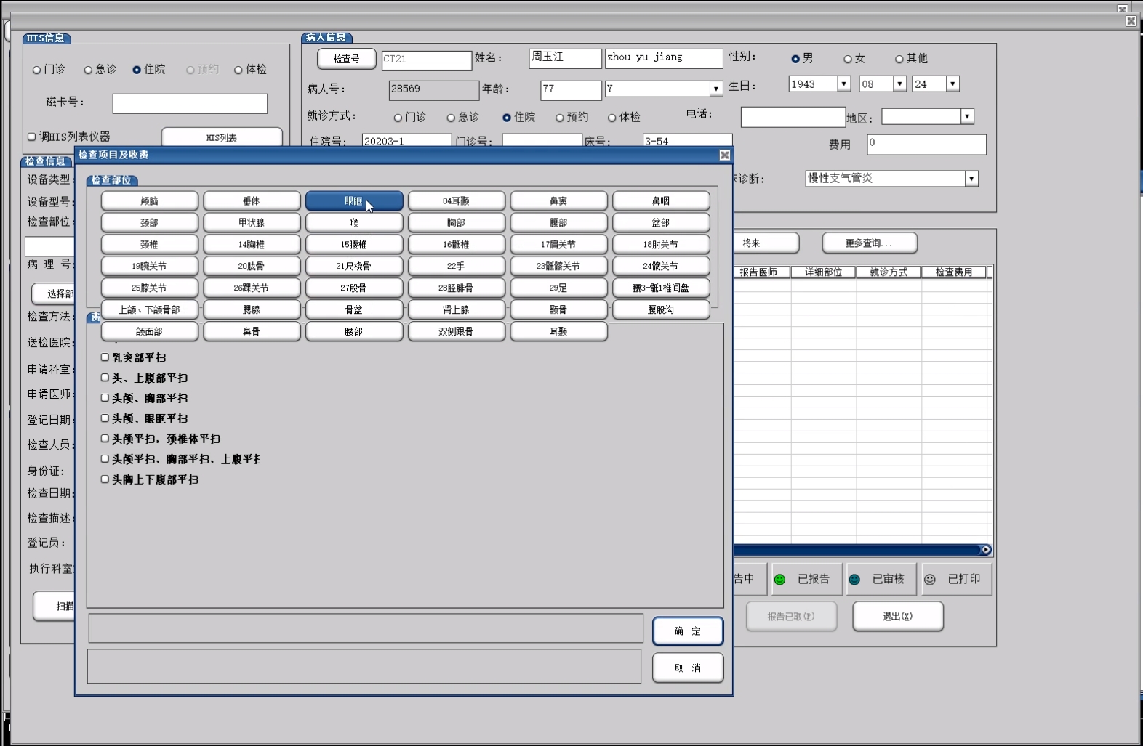This screenshot has width=1143, height=746.
Task: Click the 费用 input field
Action: tap(926, 145)
